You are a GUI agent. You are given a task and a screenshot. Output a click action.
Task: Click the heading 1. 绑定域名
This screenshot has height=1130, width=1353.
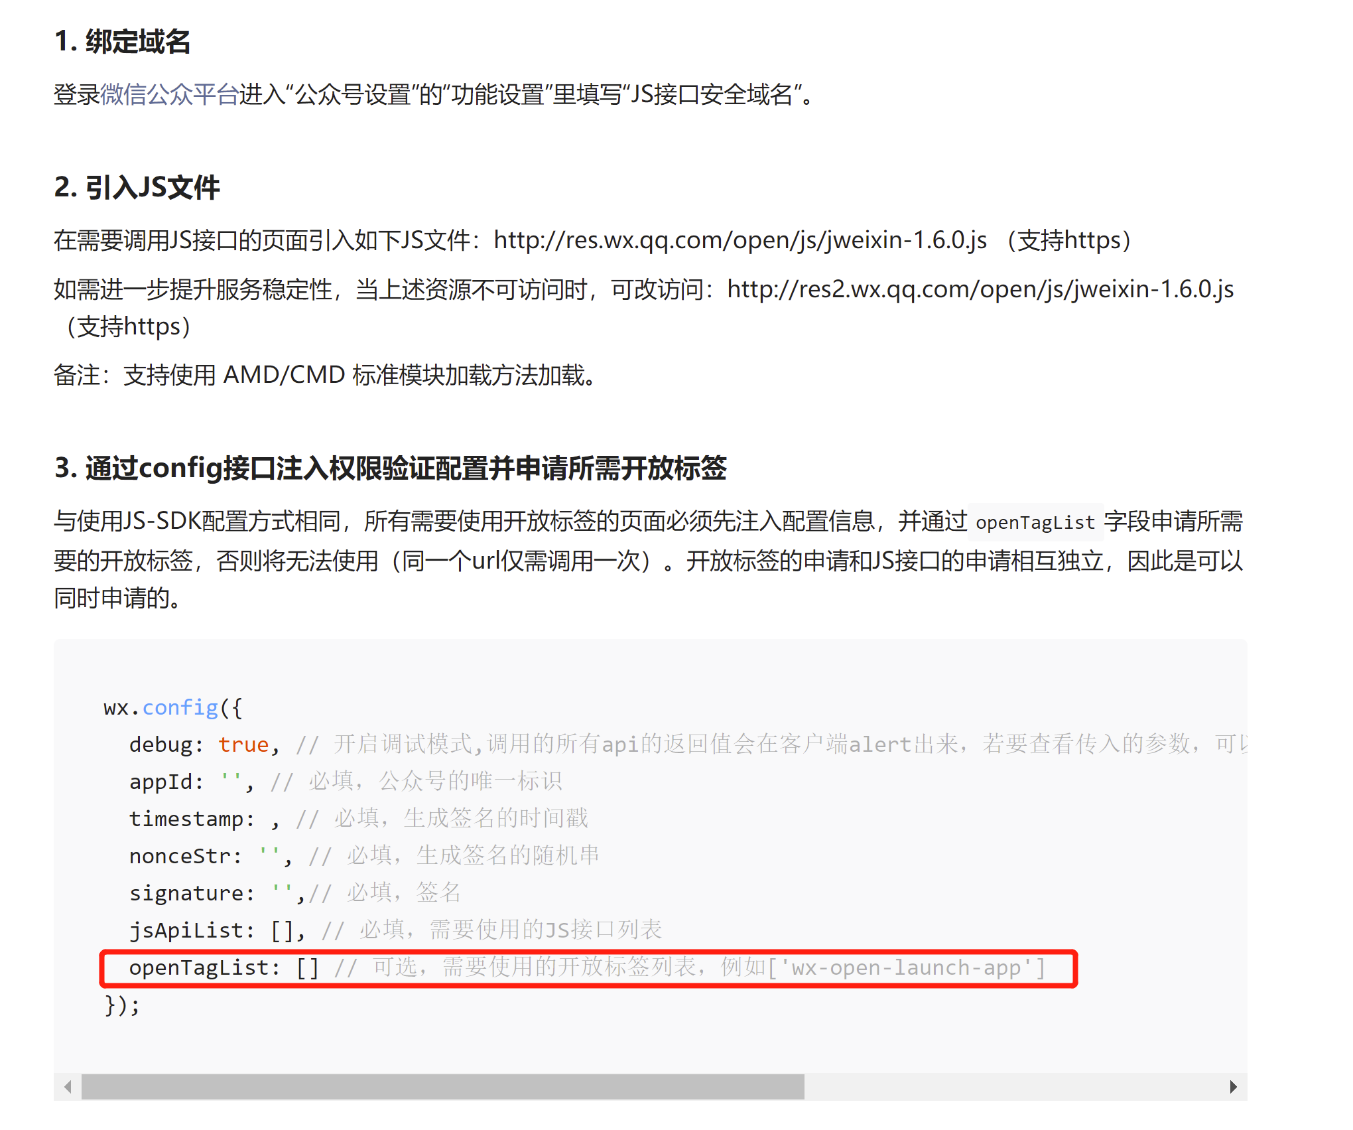[x=122, y=41]
